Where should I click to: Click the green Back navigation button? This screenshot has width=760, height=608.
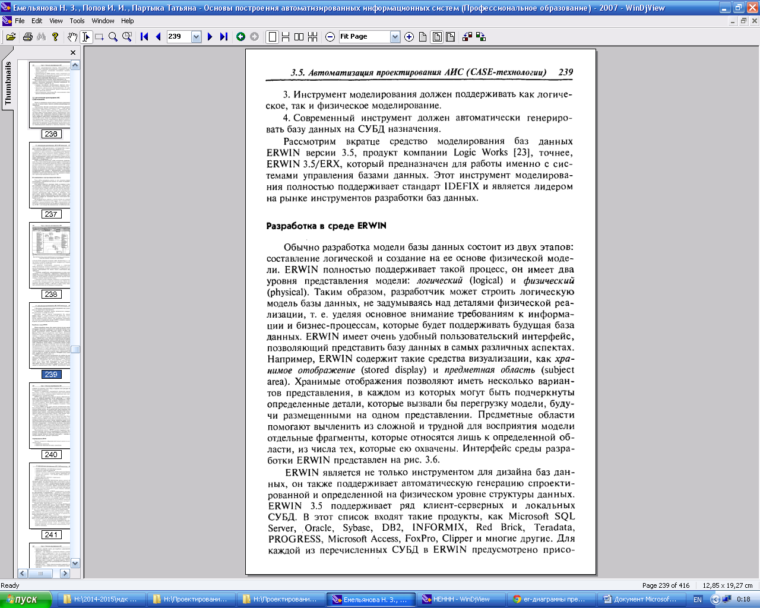coord(240,37)
